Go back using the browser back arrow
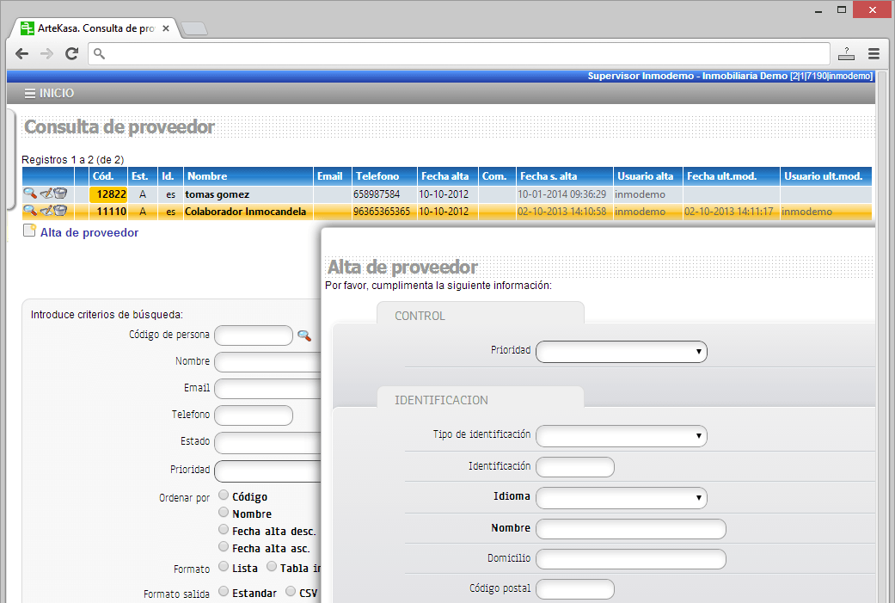Screen dimensions: 895x603 (x=22, y=53)
